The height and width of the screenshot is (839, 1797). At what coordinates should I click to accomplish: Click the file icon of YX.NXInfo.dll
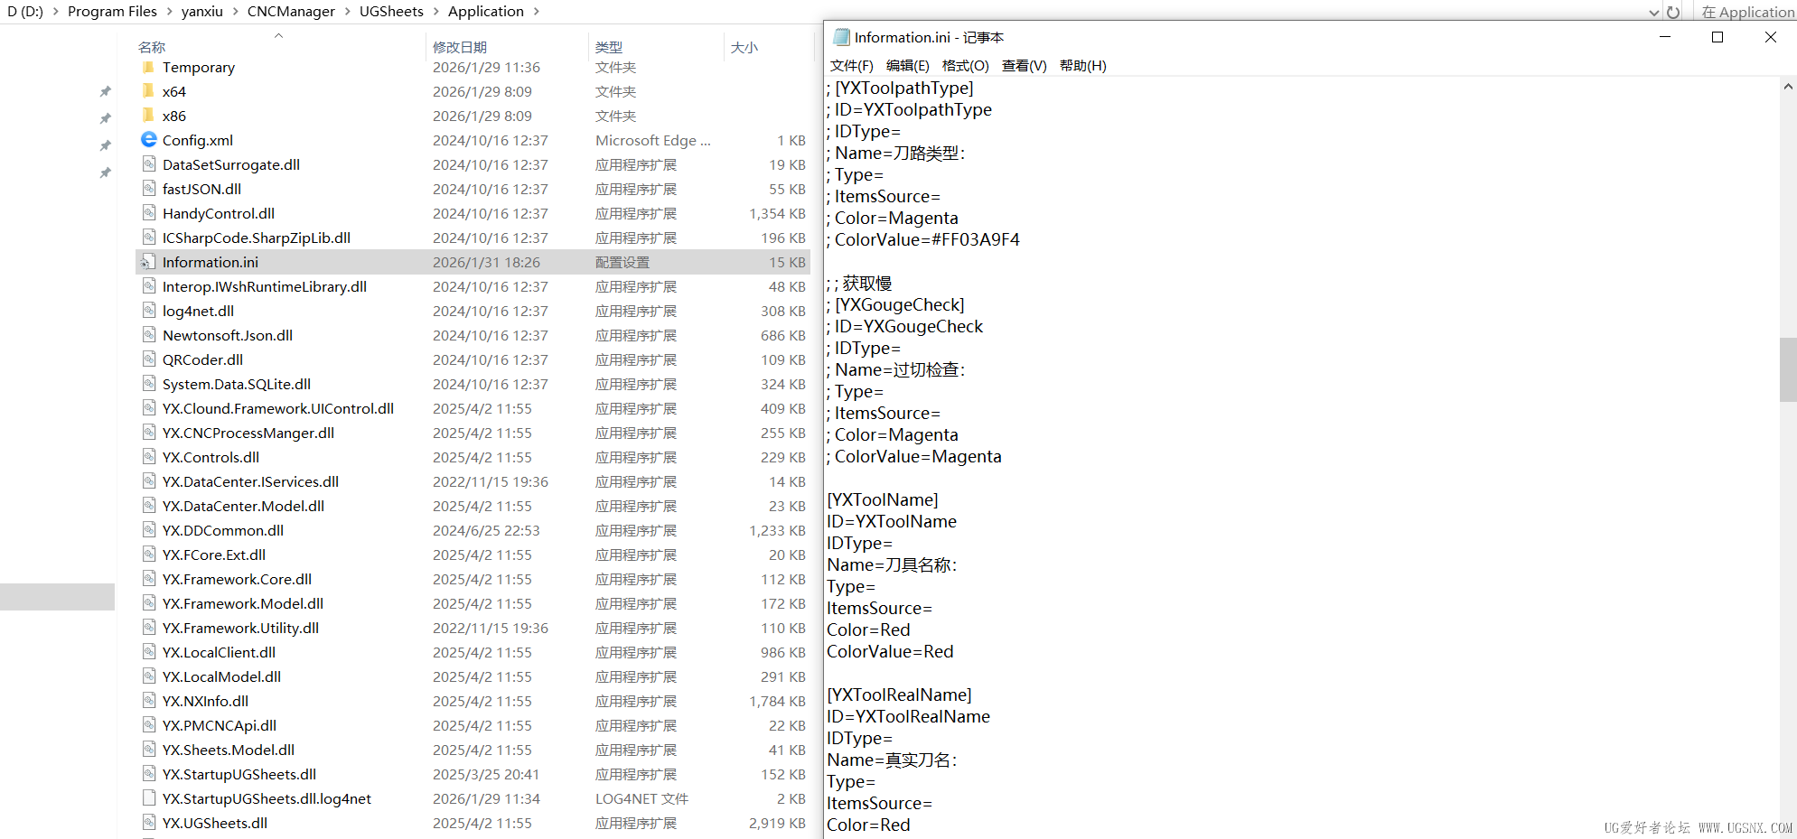point(149,701)
